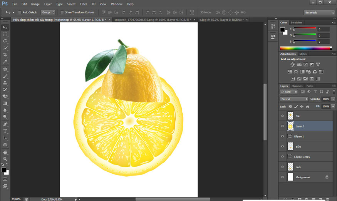The height and width of the screenshot is (201, 337).
Task: Click the zoom percentage field in status bar
Action: (16, 199)
